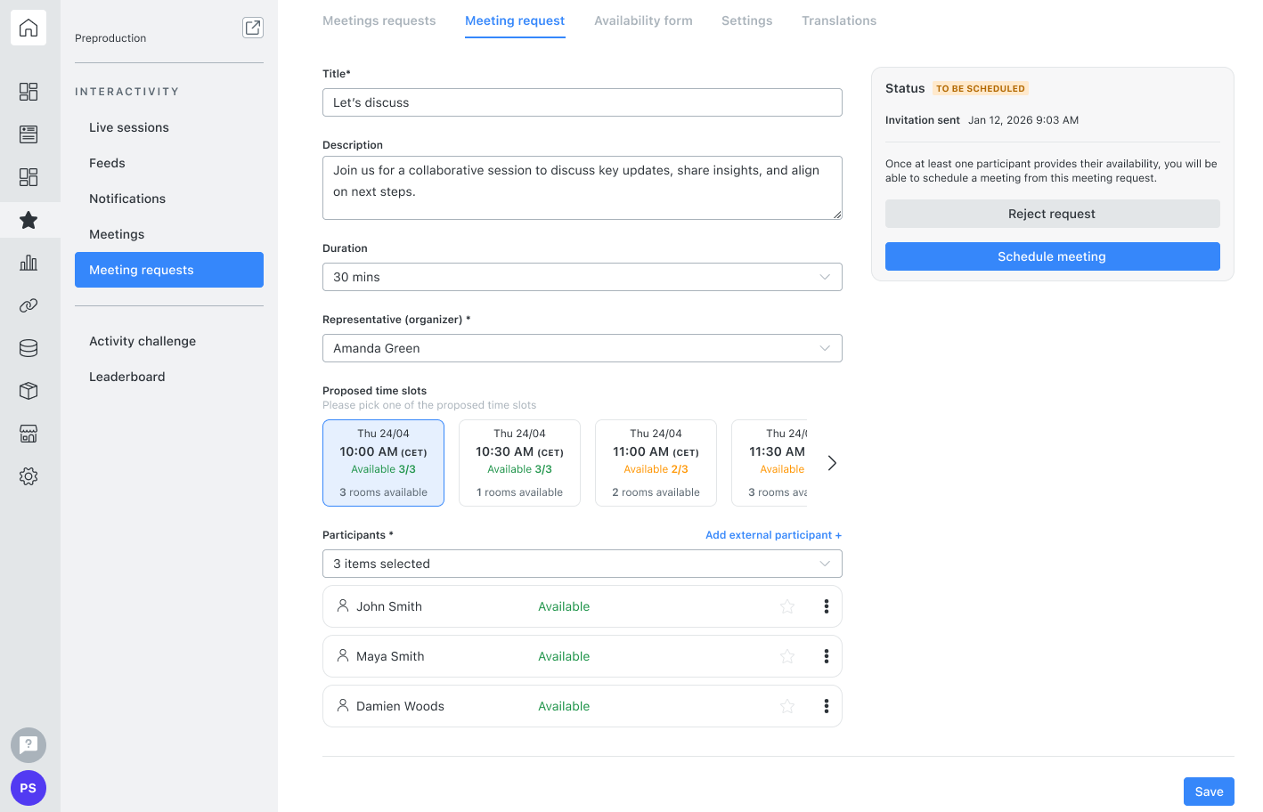Open the settings gear icon
Screen dimensions: 1263x812
(29, 476)
